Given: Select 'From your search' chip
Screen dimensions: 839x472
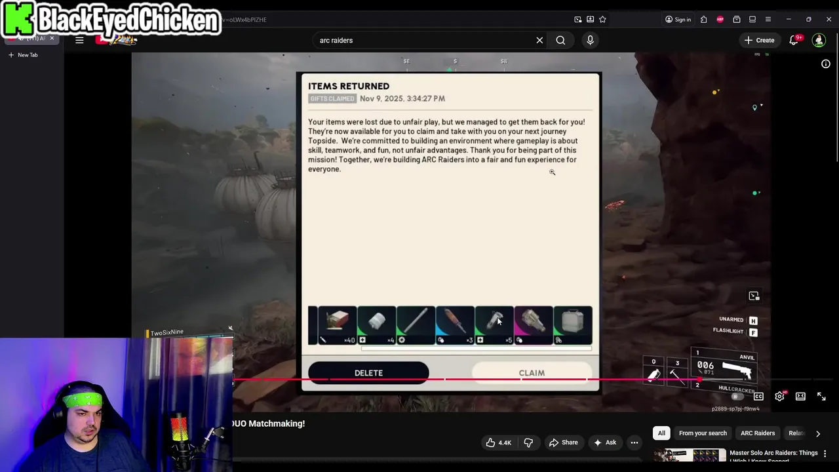Looking at the screenshot, I should click(x=703, y=433).
